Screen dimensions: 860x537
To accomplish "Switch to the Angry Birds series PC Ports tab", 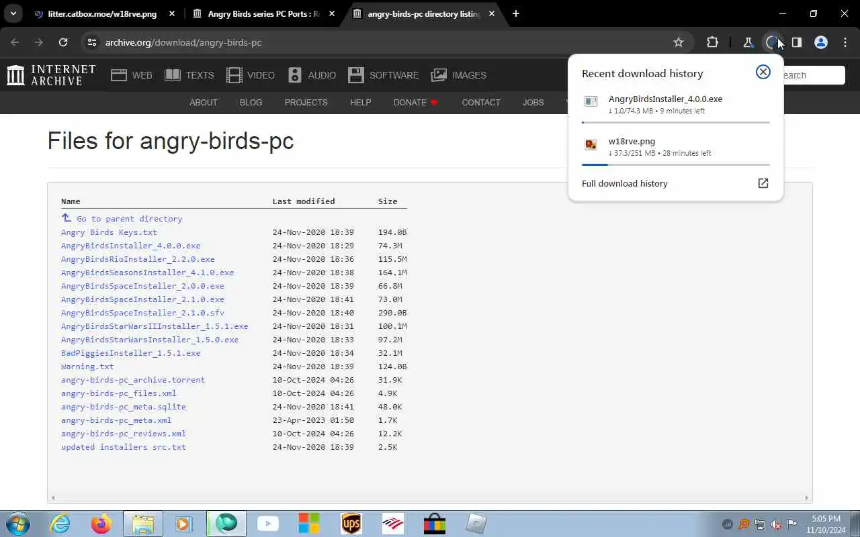I will point(263,13).
